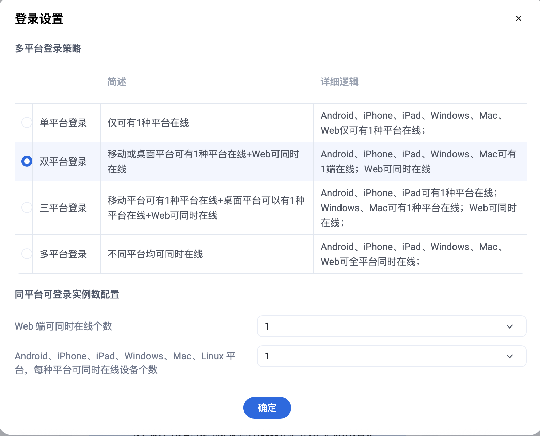Expand the Web 端可同时在线个数 dropdown arrow

(x=509, y=326)
